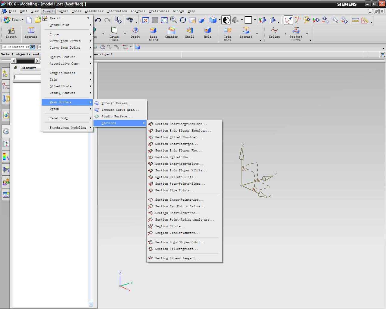Open the Design Feature submenu
Screen dimensions: 386x309
pos(67,57)
